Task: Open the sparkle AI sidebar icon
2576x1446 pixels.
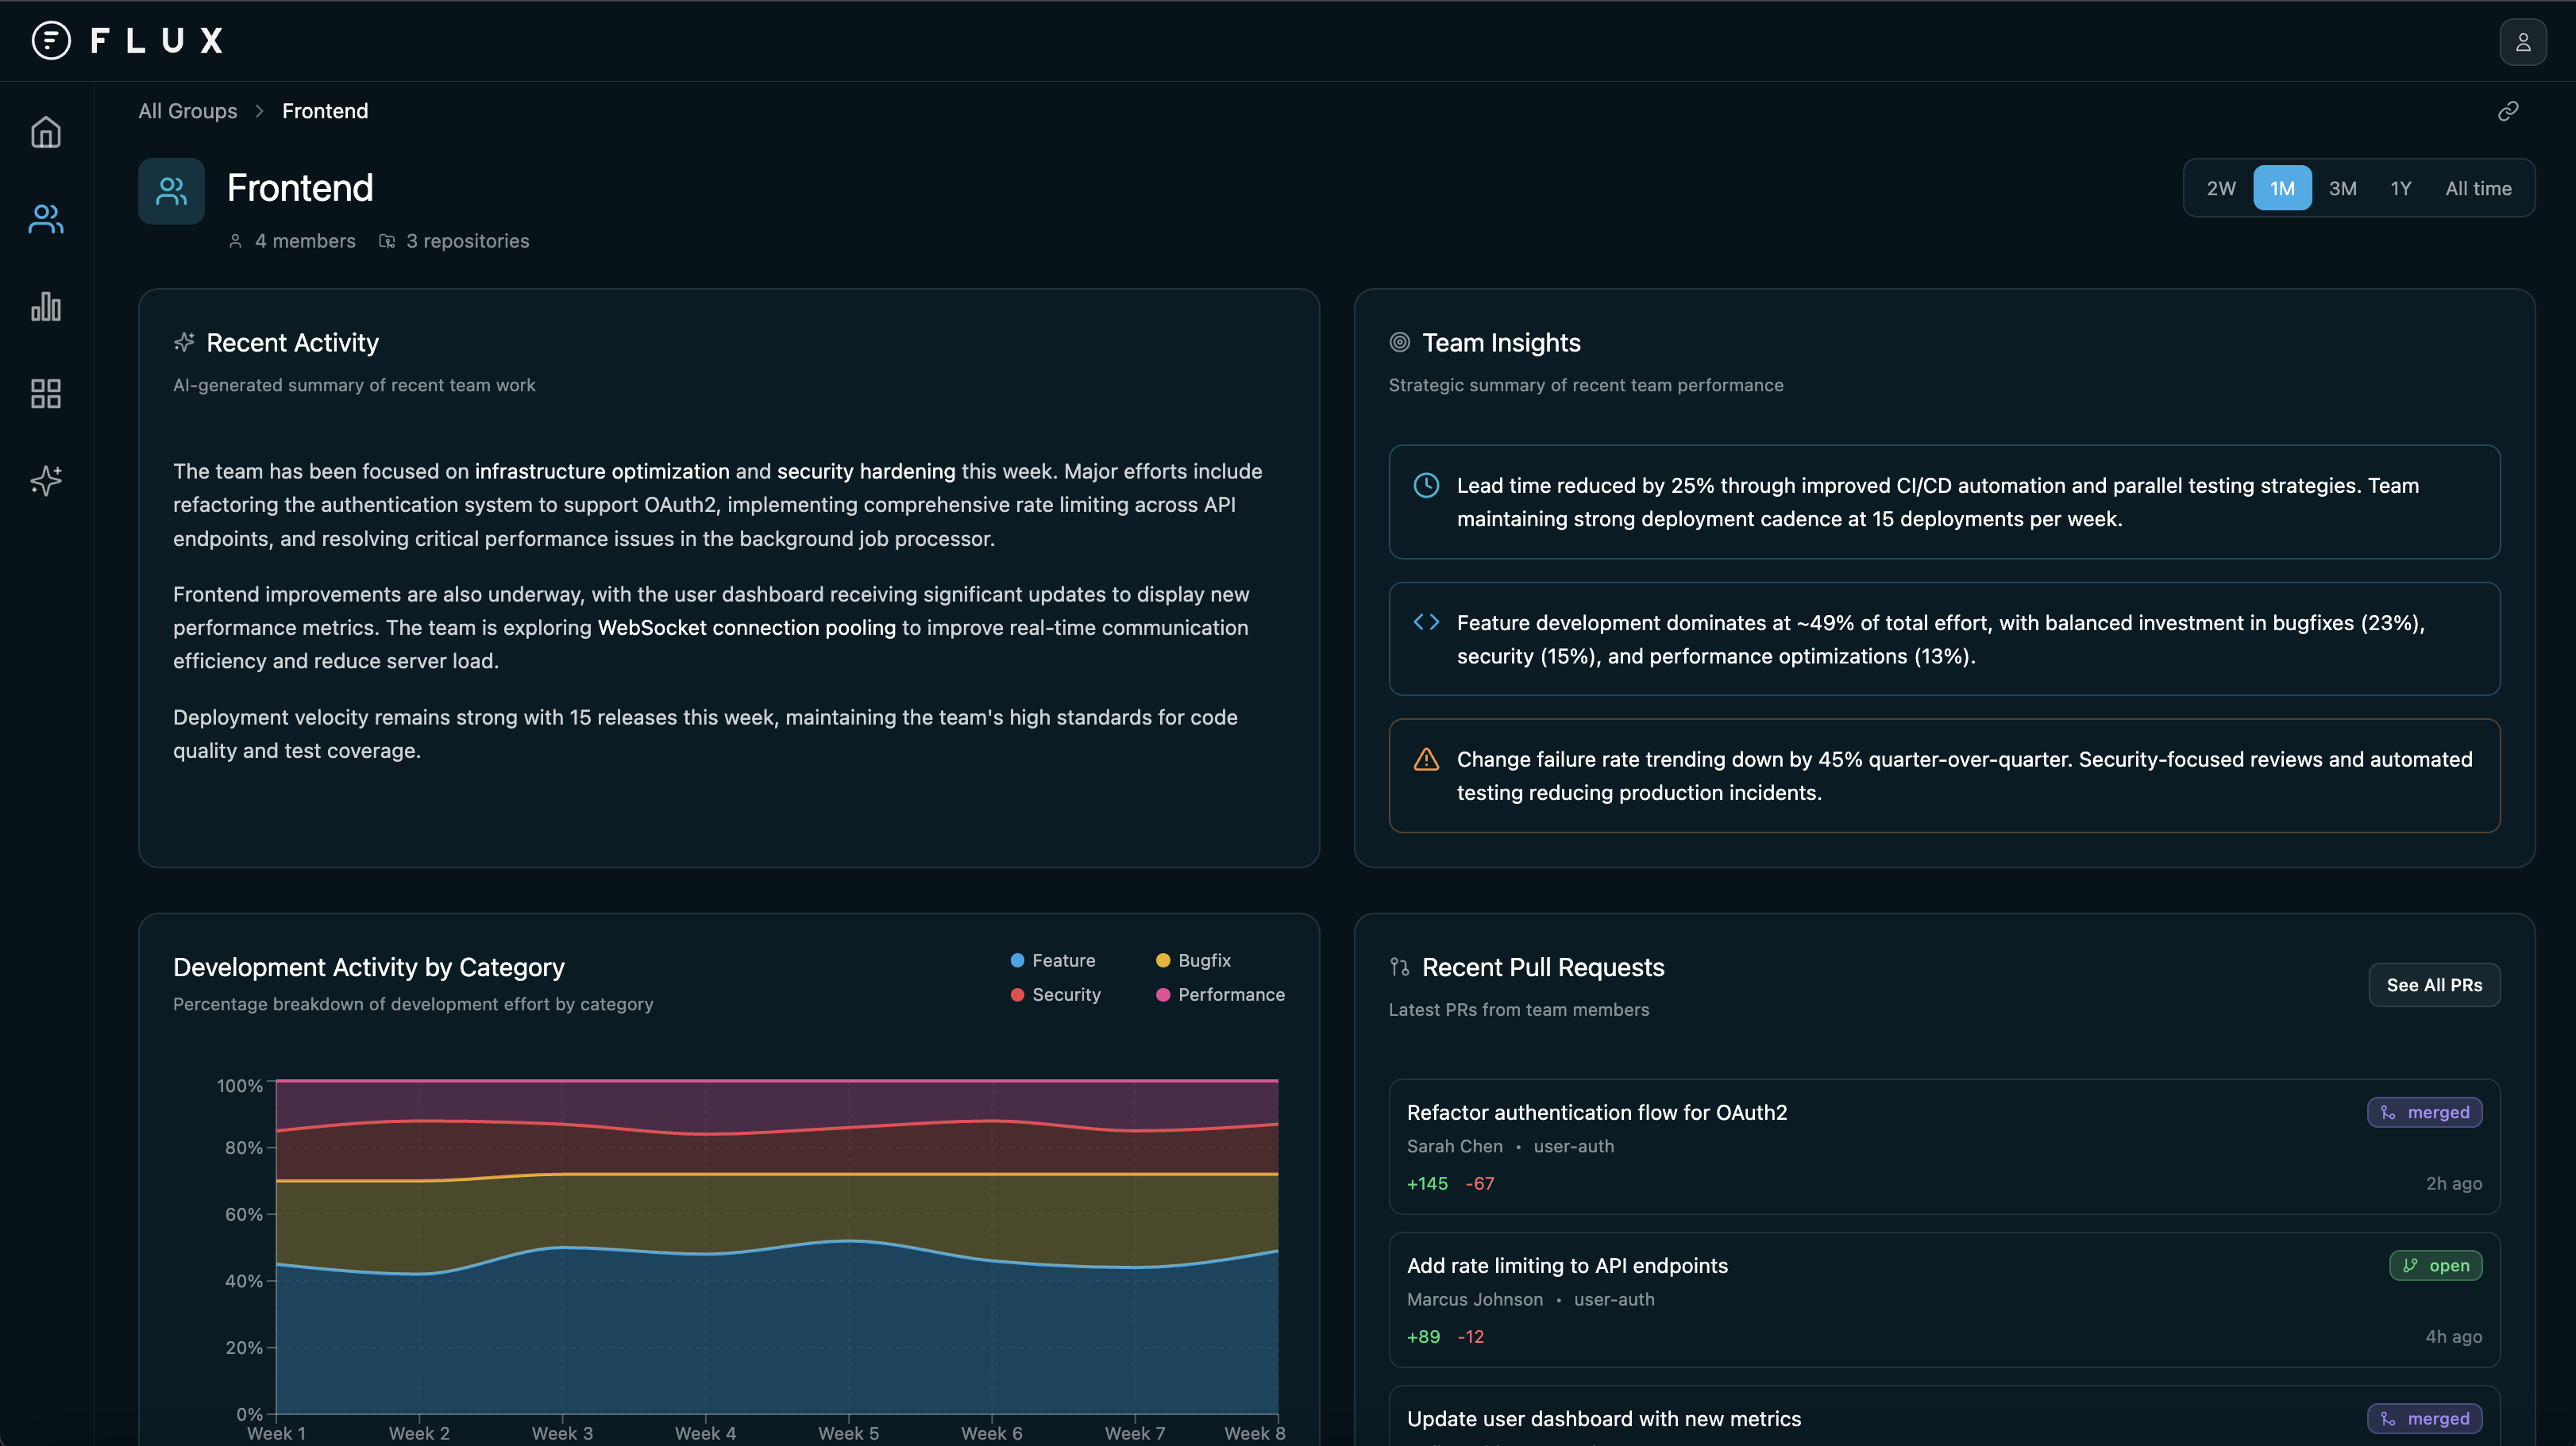Action: (x=46, y=481)
